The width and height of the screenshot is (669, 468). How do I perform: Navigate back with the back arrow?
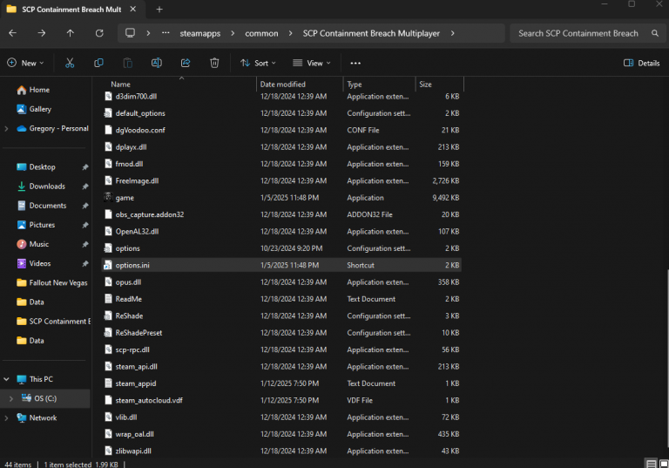tap(12, 33)
